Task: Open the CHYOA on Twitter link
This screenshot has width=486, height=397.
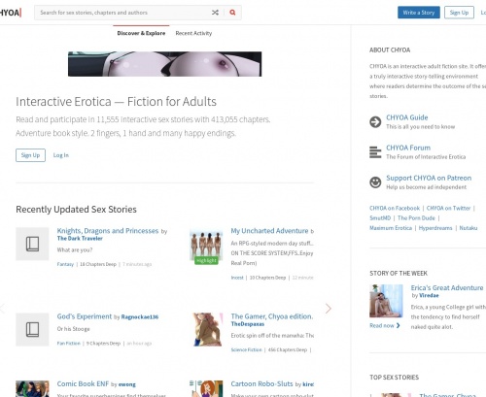Action: [448, 208]
